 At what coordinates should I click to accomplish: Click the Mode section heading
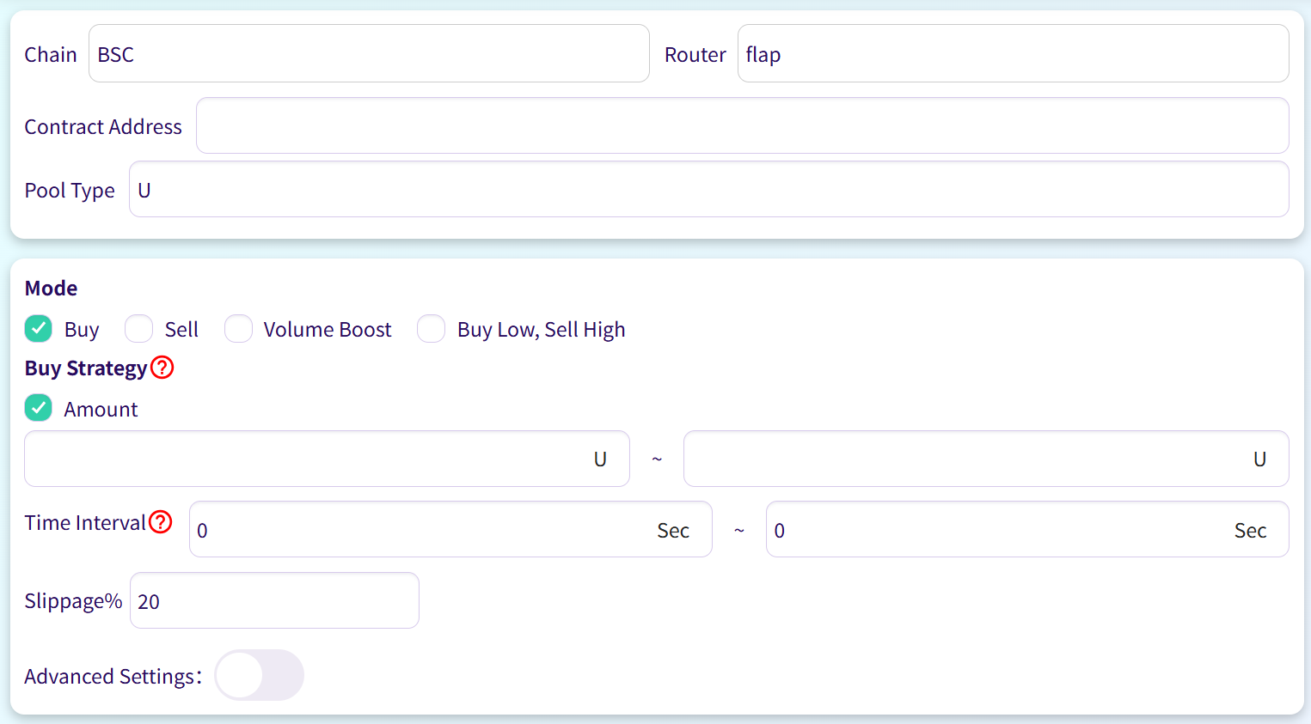tap(52, 289)
